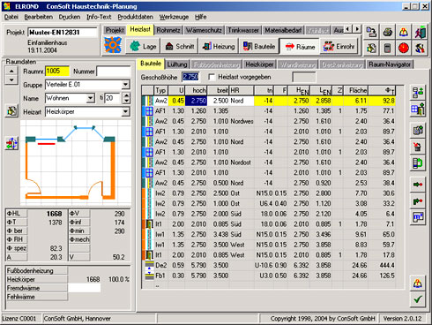
Task: Switch to the Heizkörper sub-tab
Action: pos(259,64)
